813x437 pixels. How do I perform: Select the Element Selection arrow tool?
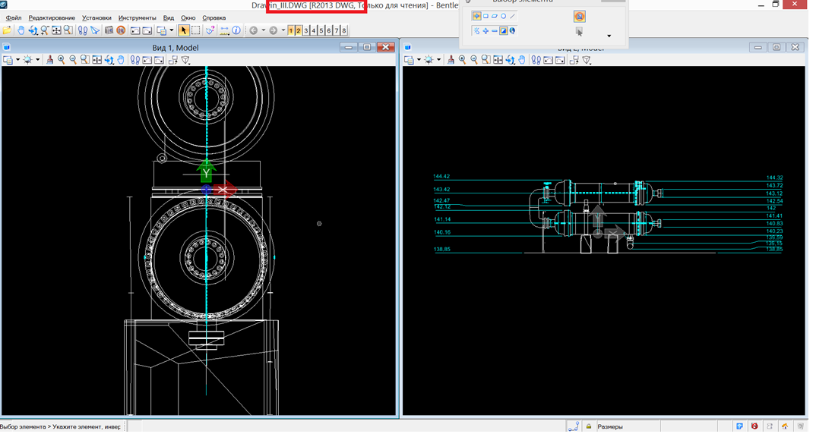point(184,31)
